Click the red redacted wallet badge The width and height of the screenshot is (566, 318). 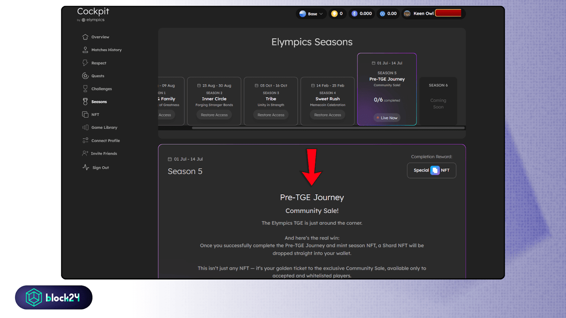448,13
